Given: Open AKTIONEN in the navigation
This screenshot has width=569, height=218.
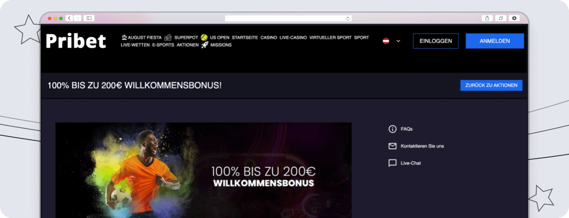Looking at the screenshot, I should pos(187,45).
